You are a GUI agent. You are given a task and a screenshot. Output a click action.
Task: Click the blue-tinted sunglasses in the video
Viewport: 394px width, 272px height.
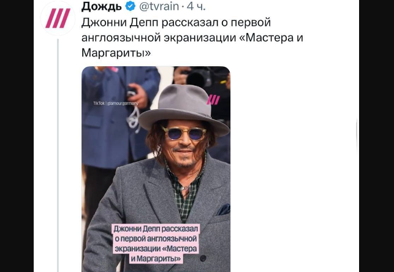(x=184, y=133)
